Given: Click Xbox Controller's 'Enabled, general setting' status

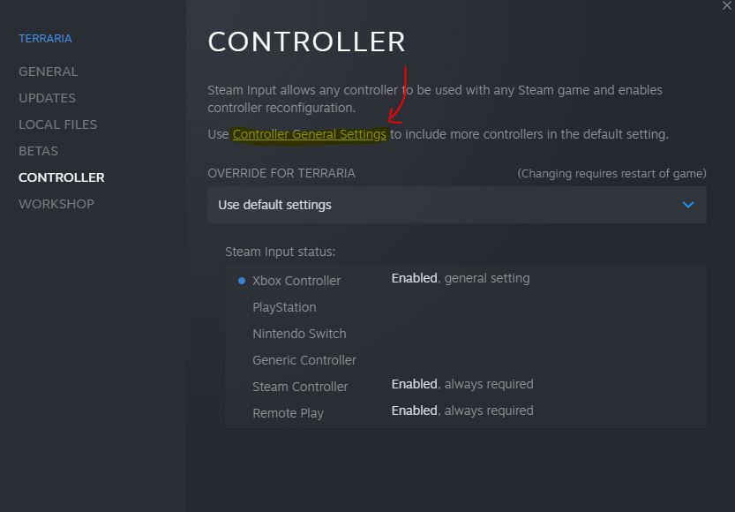Looking at the screenshot, I should [x=461, y=278].
